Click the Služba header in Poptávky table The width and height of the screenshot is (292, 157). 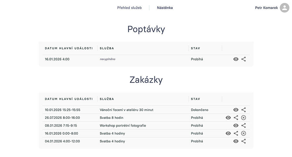point(107,48)
